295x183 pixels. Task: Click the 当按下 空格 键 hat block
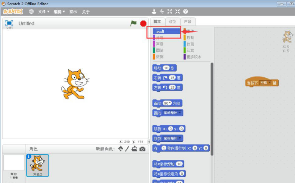tap(262, 81)
